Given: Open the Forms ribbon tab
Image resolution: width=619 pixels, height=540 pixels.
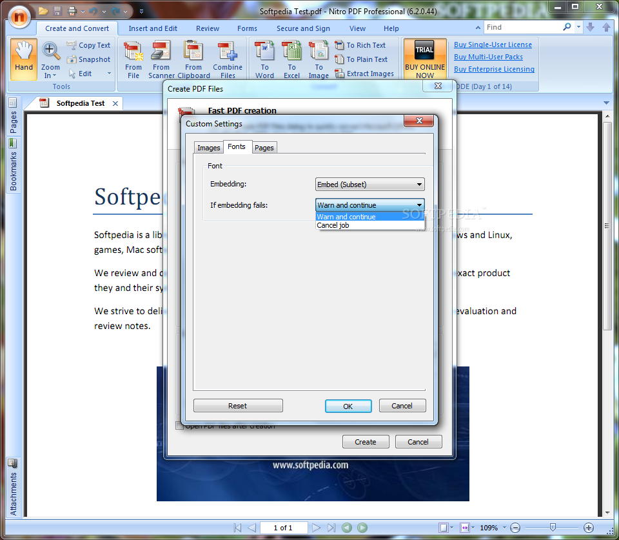Looking at the screenshot, I should pyautogui.click(x=247, y=28).
